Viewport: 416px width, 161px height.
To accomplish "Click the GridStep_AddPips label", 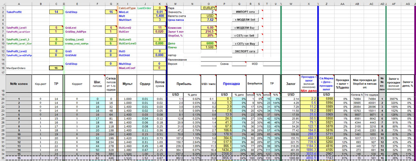I will [x=76, y=32].
